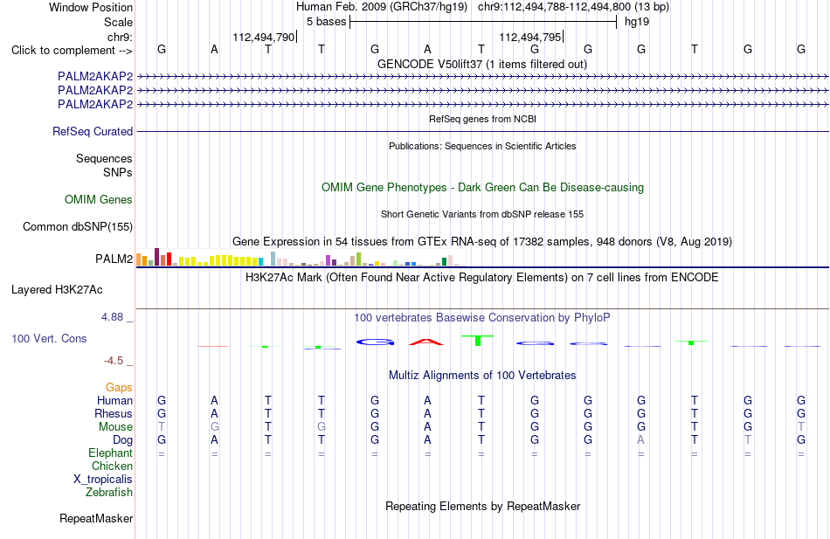Click the Common dbSNP(155) label
Screen dimensions: 830x539
[77, 226]
